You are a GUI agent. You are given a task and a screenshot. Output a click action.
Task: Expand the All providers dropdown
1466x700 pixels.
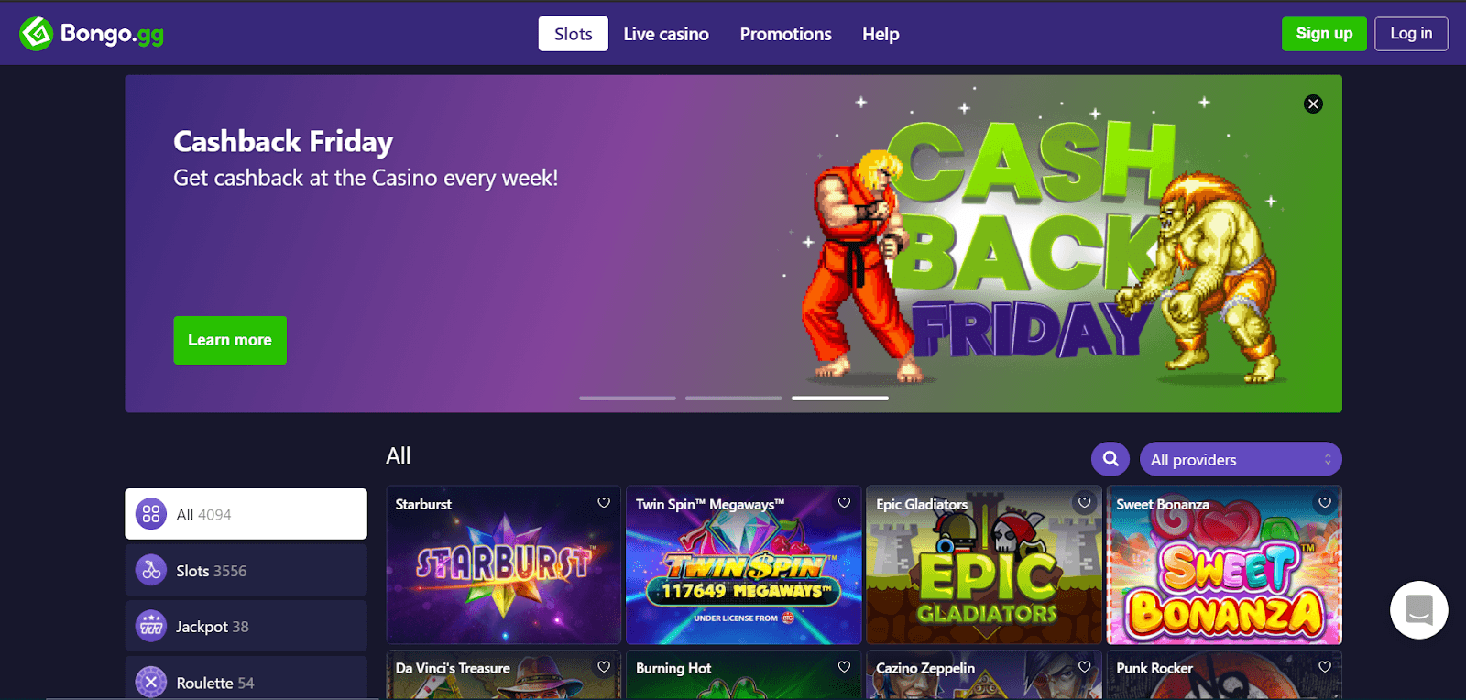(1241, 459)
